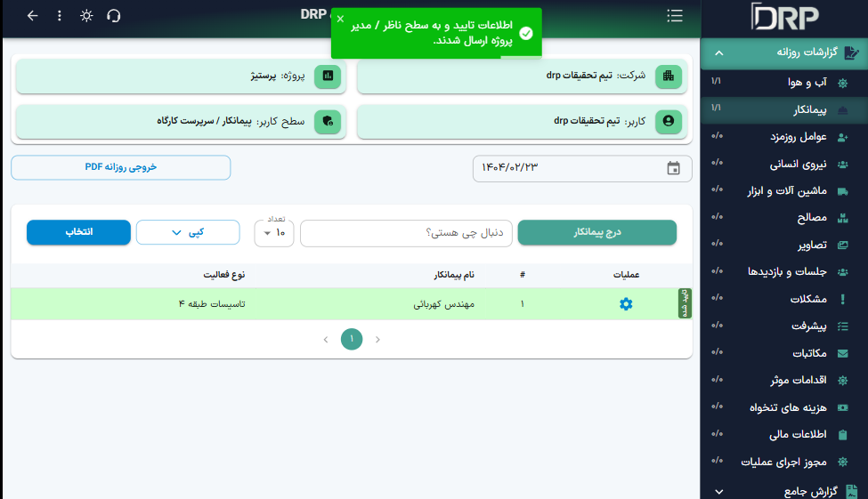This screenshot has height=499, width=868.
Task: Toggle light mode with the sun icon
Action: pyautogui.click(x=86, y=15)
